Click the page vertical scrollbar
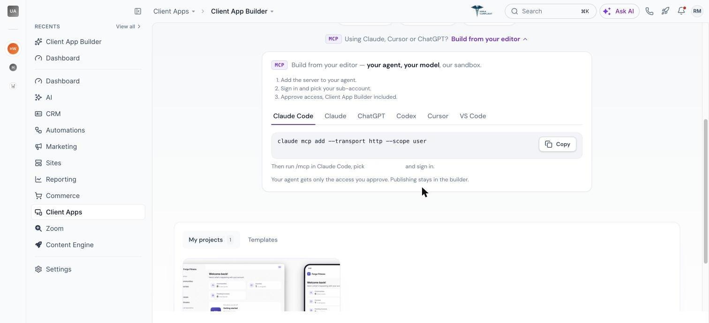This screenshot has height=323, width=709. [706, 191]
